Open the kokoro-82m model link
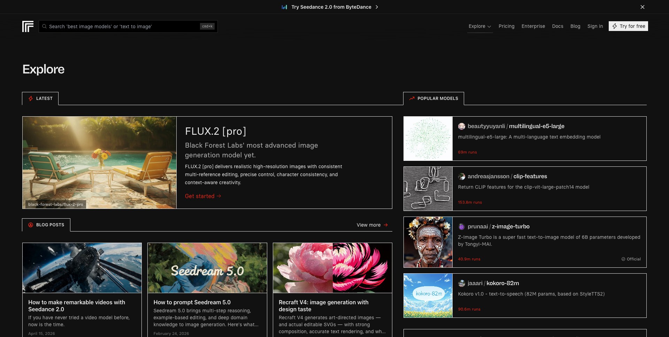The width and height of the screenshot is (669, 337). 503,283
